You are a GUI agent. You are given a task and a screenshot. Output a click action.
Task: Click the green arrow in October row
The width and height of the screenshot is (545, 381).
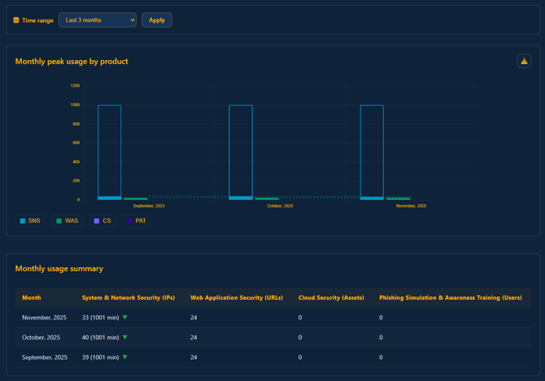[x=125, y=337]
